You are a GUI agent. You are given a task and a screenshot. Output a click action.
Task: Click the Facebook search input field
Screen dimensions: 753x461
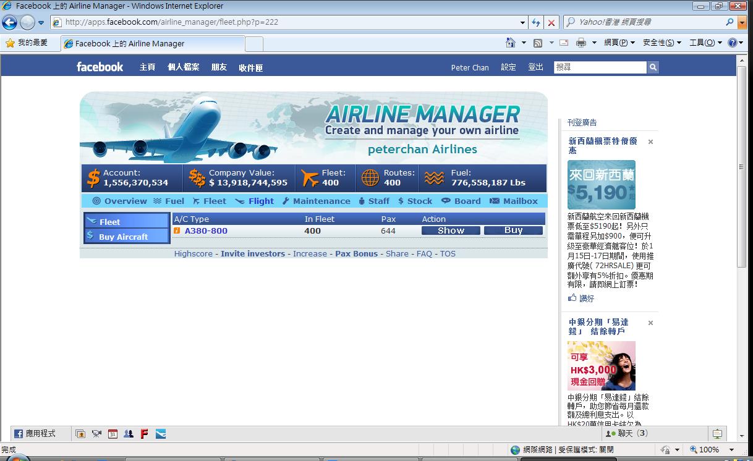(x=600, y=67)
